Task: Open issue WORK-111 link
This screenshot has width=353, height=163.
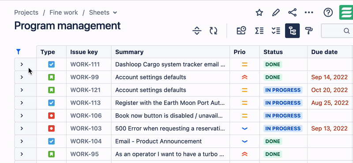Action: coord(85,64)
